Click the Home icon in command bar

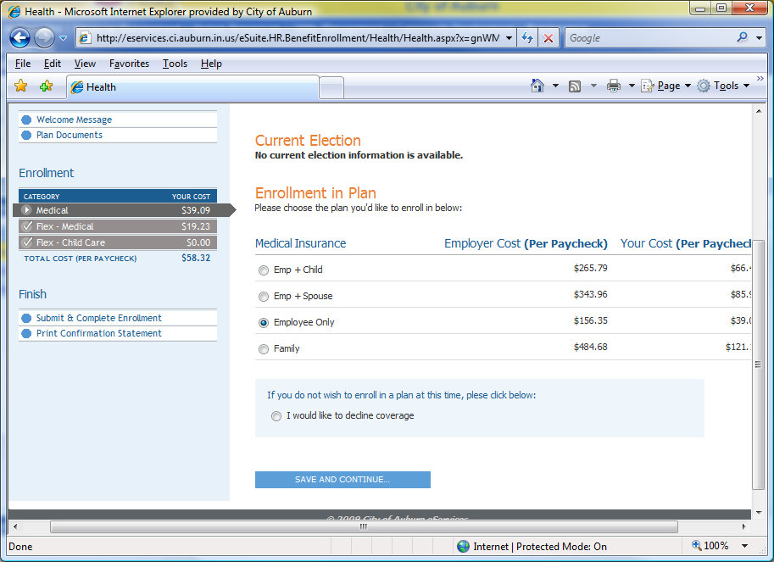[x=537, y=86]
